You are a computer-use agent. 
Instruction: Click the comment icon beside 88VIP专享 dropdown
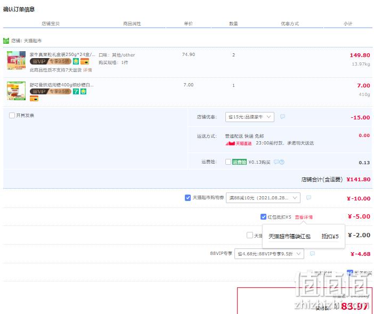coord(312,253)
